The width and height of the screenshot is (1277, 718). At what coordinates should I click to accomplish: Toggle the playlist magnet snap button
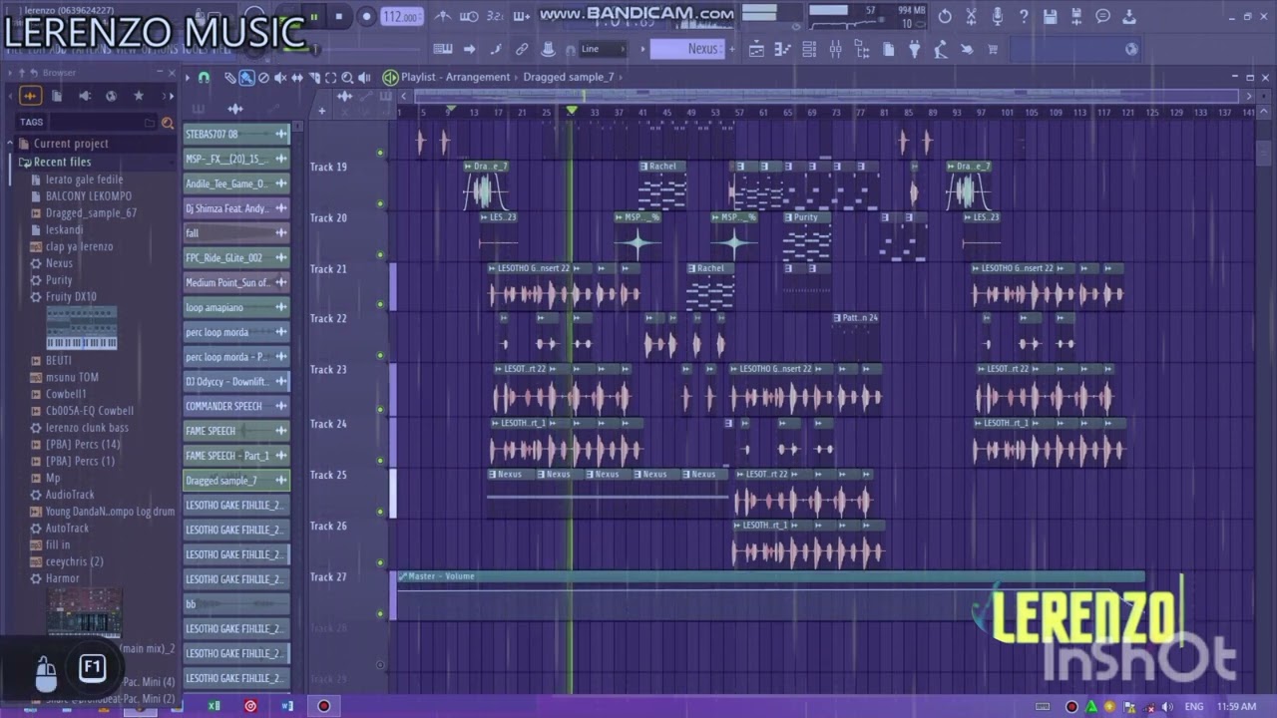click(x=204, y=77)
